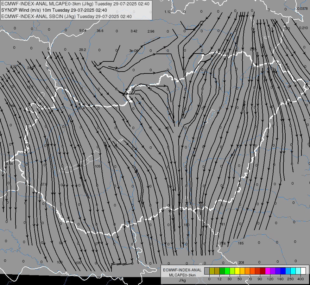Select the '90' legend tick label
310x285 pixels.
pos(260,279)
